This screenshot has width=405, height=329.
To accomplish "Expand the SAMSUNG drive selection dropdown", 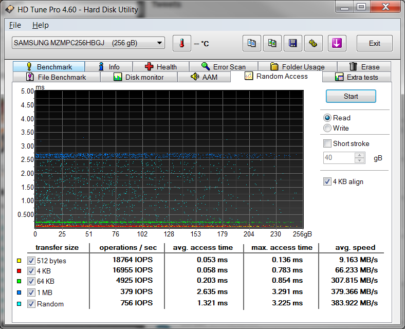I will pos(159,43).
